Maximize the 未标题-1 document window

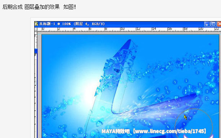(213, 24)
